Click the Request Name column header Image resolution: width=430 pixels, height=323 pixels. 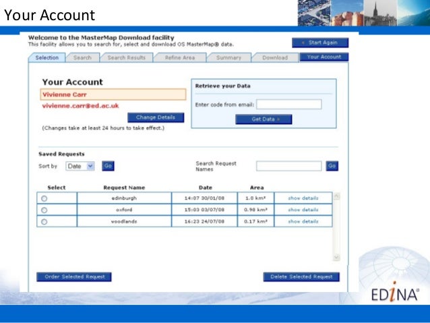tap(124, 187)
